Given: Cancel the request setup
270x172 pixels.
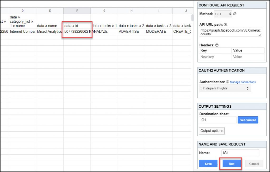Looking at the screenshot, I should (x=254, y=164).
